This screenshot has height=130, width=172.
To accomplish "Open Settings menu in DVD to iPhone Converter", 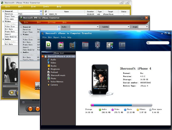I will click(52, 22).
